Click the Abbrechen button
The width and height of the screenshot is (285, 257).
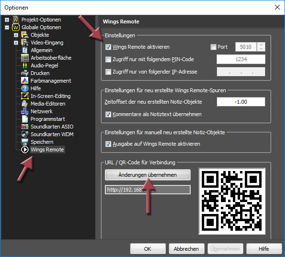[x=186, y=249]
